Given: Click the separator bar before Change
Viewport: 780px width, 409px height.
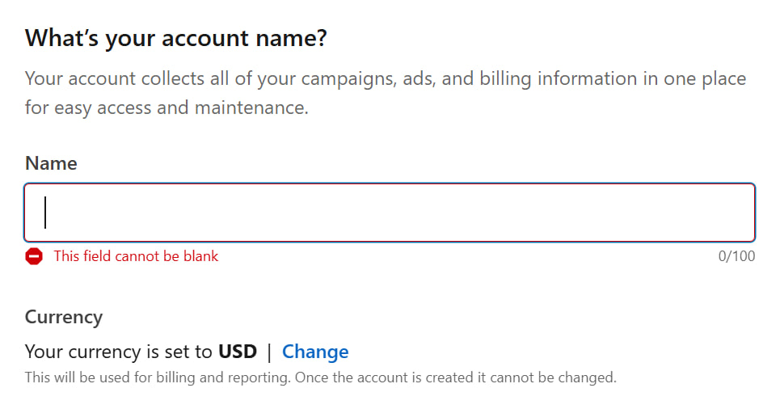Looking at the screenshot, I should coord(269,352).
